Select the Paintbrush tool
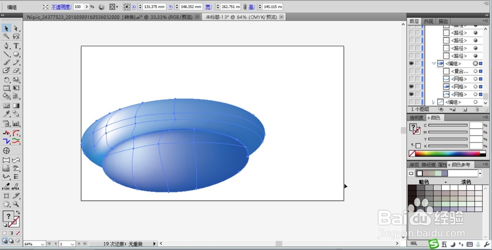492x250 pixels. point(6,62)
